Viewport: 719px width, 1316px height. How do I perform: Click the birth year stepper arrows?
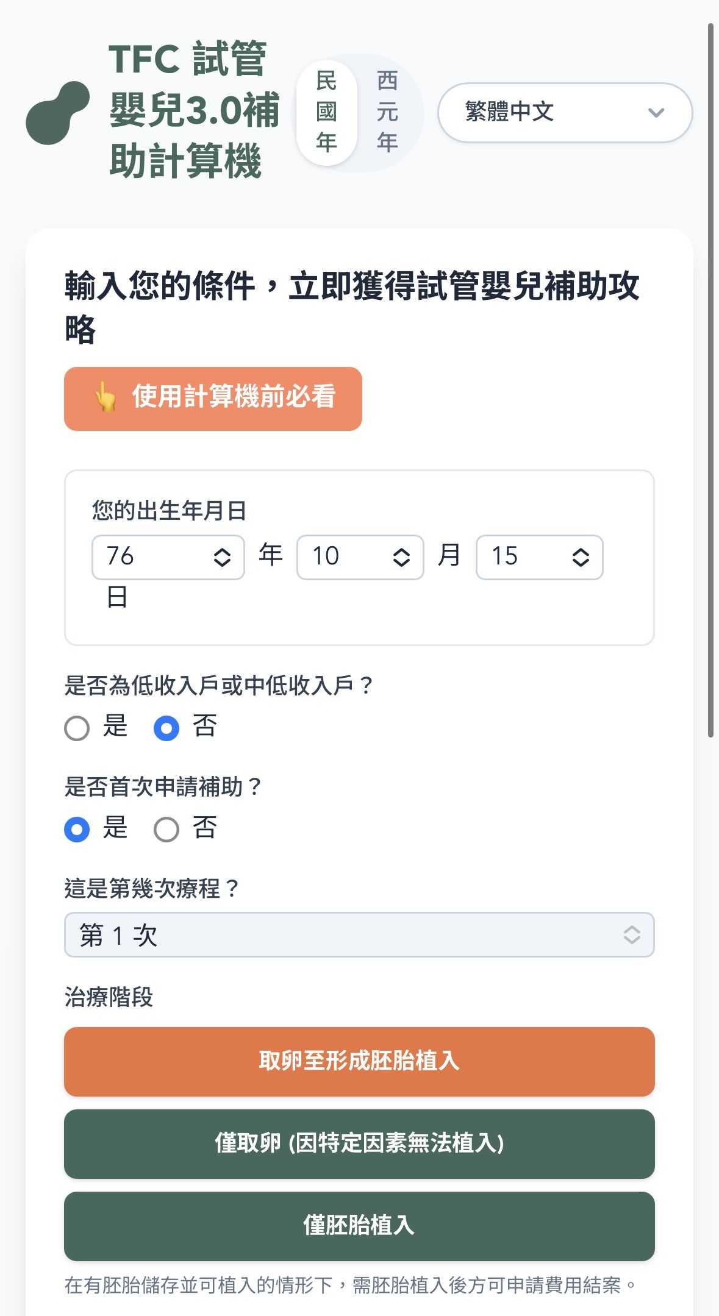coord(222,557)
